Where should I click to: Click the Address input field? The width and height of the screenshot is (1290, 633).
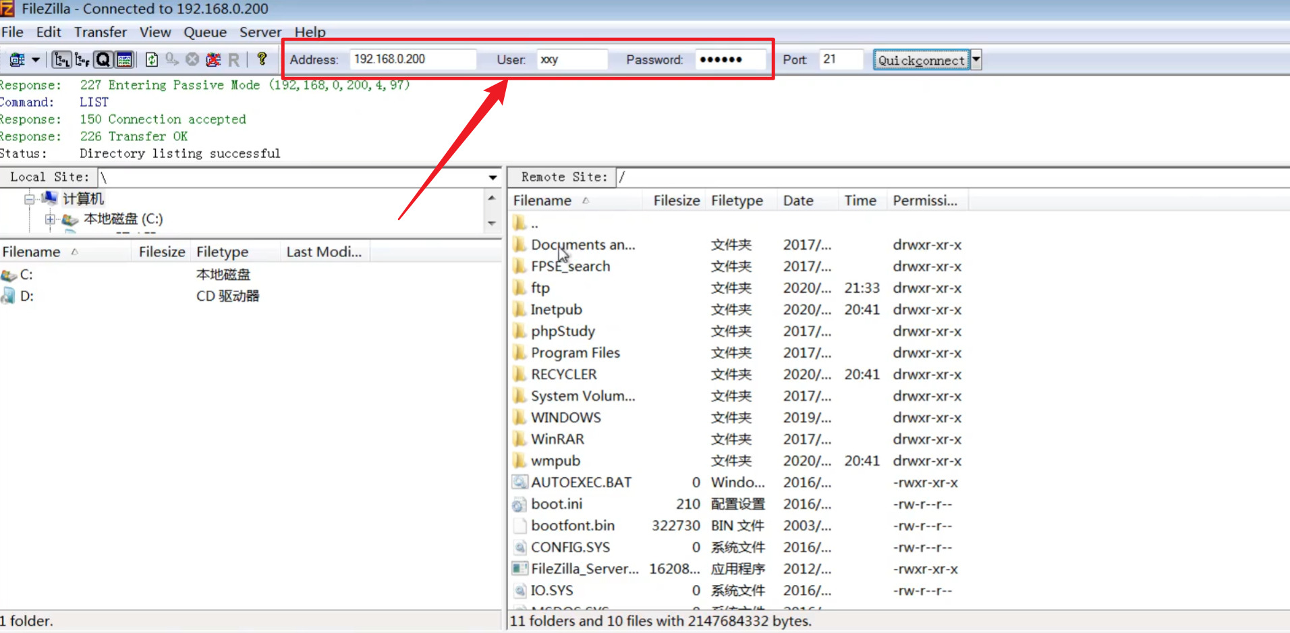pyautogui.click(x=412, y=59)
